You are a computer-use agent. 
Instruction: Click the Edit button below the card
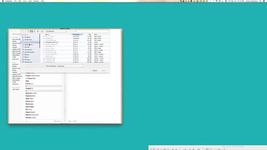pyautogui.click(x=70, y=121)
